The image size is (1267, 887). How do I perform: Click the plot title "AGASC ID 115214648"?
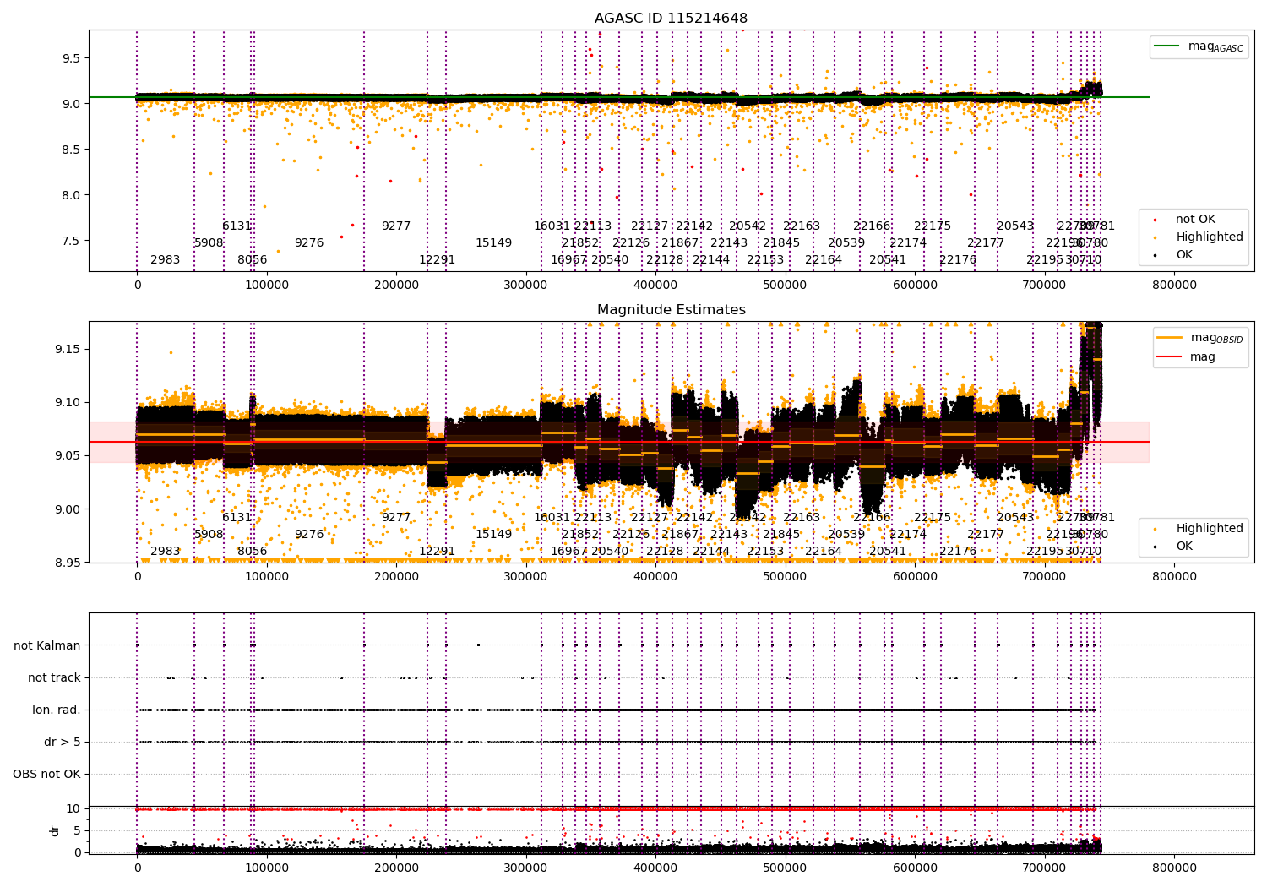click(671, 19)
